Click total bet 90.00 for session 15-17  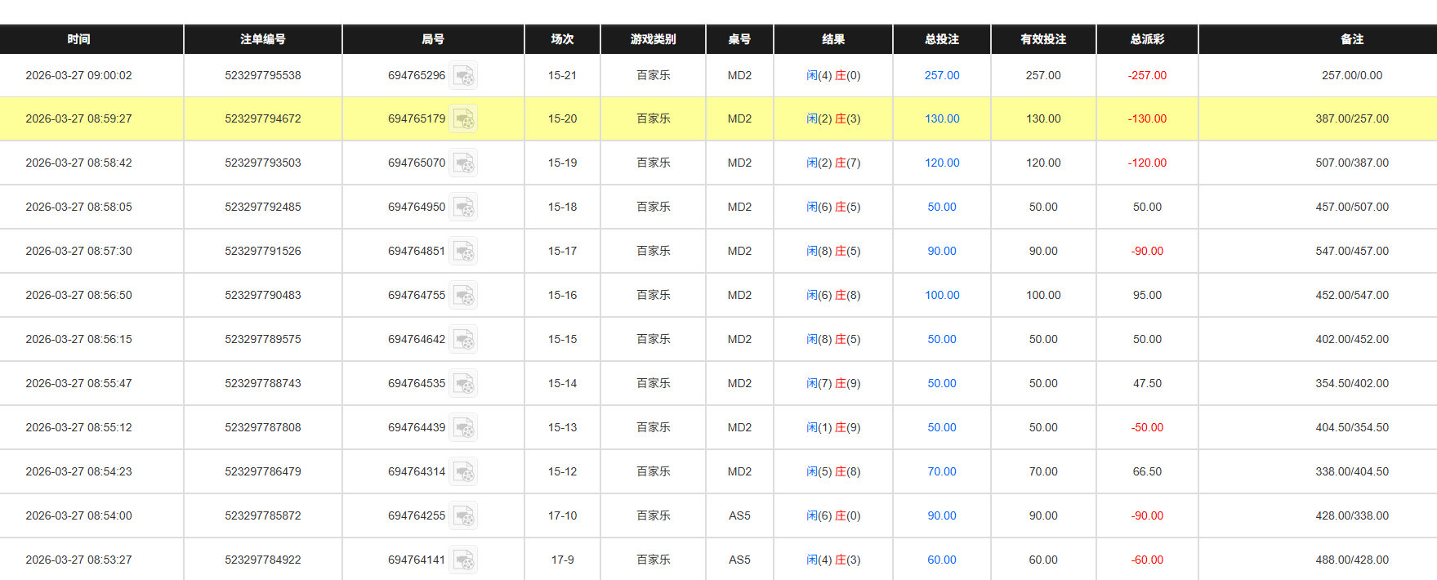click(x=942, y=251)
